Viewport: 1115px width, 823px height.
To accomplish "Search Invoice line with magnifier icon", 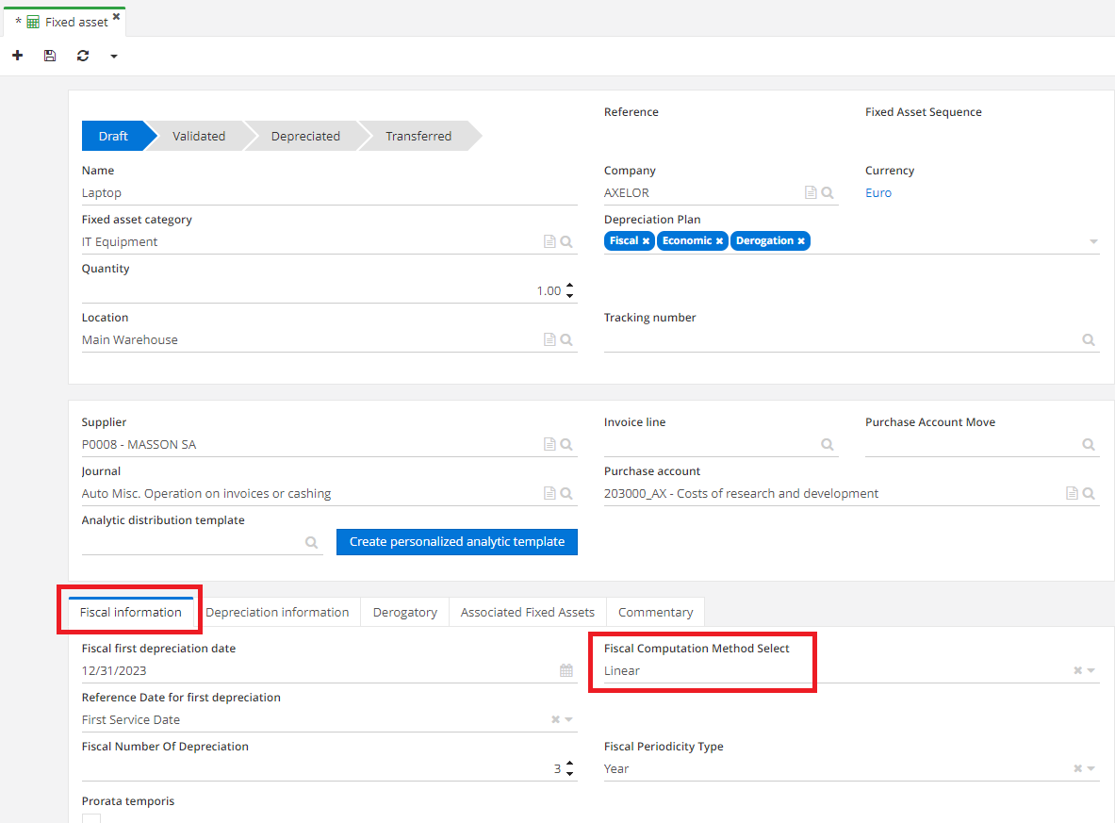I will click(x=828, y=445).
